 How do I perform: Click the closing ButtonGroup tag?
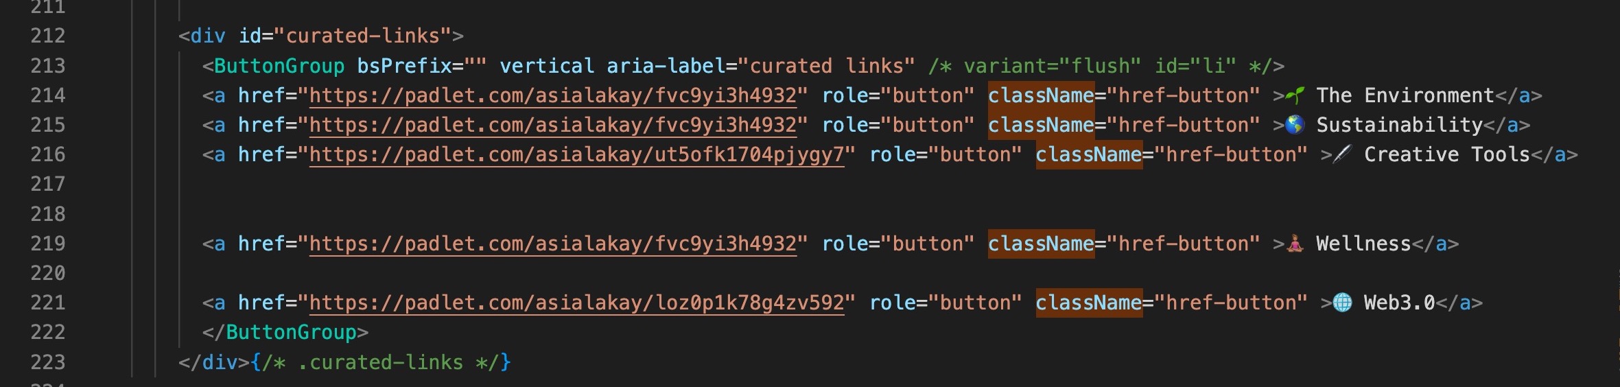291,333
